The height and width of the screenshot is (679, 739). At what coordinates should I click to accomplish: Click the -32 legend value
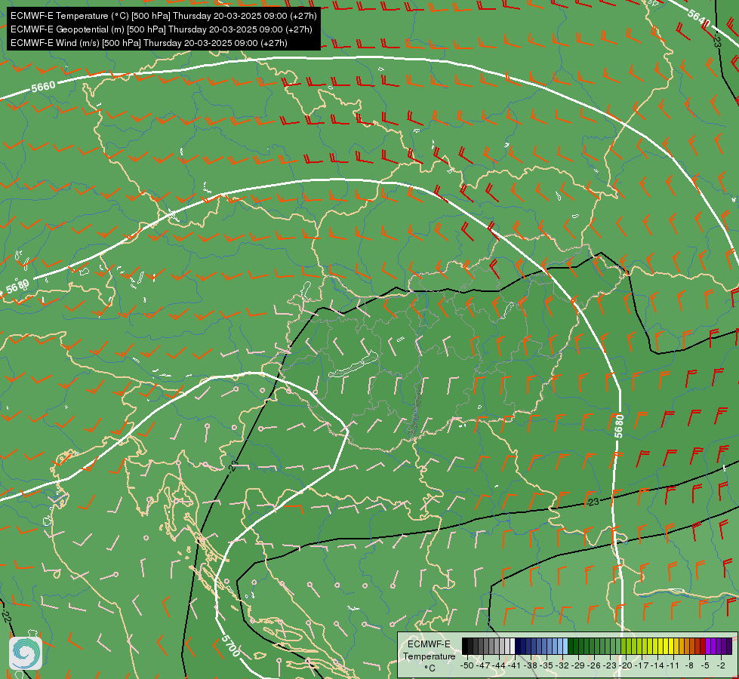562,665
